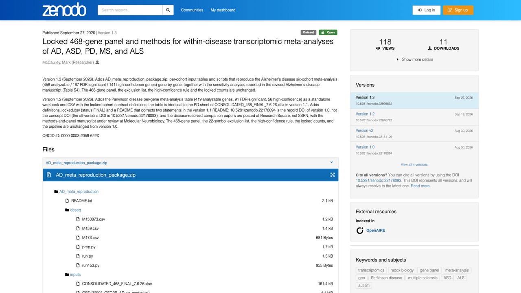
Task: Open View all 4 versions link
Action: point(414,165)
